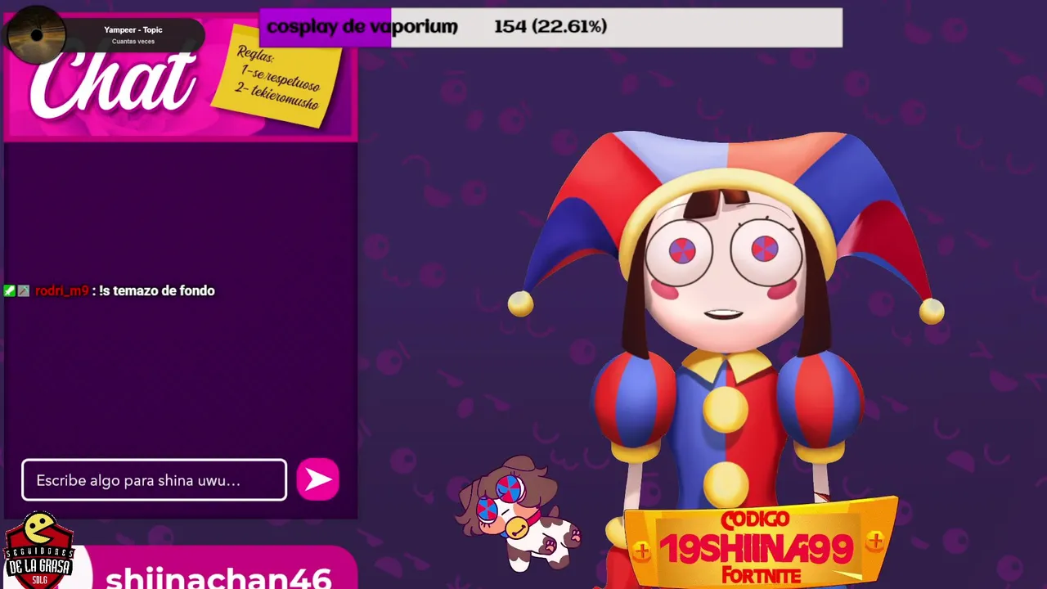
Task: Click the pink send arrow button
Action: (317, 479)
